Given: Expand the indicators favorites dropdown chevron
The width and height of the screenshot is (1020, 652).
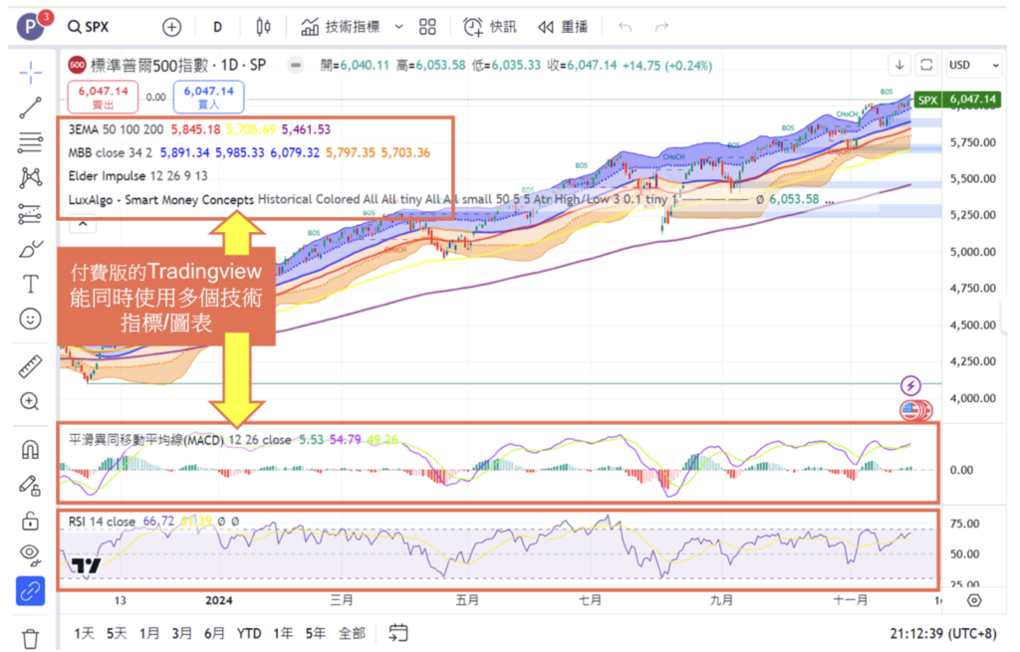Looking at the screenshot, I should [398, 27].
